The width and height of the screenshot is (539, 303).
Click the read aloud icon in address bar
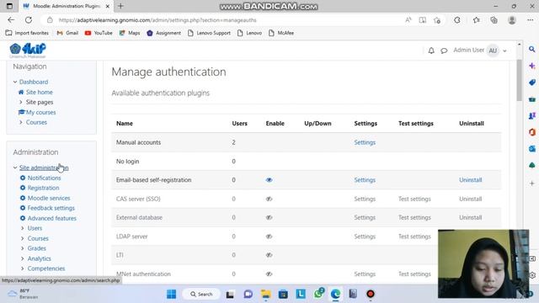(408, 20)
